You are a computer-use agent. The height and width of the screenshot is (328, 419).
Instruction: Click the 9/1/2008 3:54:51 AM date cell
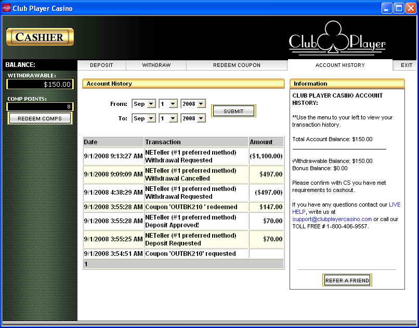pos(113,254)
